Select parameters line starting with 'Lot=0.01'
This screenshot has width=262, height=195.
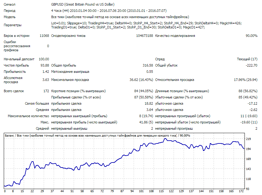[146, 23]
